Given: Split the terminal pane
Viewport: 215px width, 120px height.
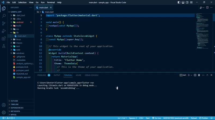Looking at the screenshot, I should pos(195,75).
